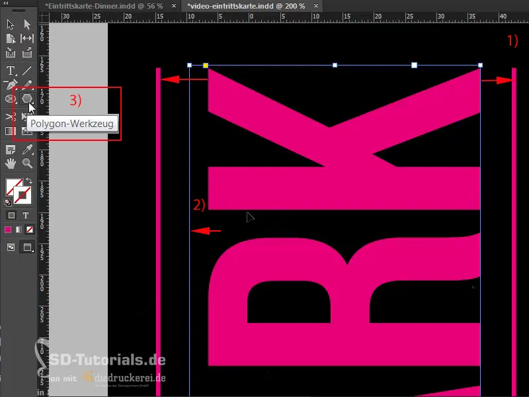Image resolution: width=529 pixels, height=397 pixels.
Task: Switch to Eintrittskarte-Dinner.indd tab
Action: [x=104, y=6]
